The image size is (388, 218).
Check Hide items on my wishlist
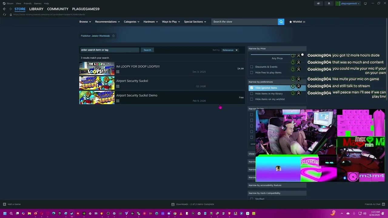252,99
